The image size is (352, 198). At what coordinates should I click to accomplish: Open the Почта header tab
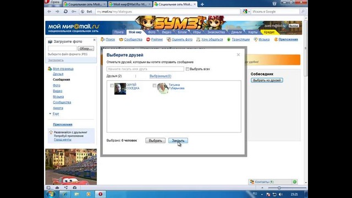pyautogui.click(x=119, y=32)
